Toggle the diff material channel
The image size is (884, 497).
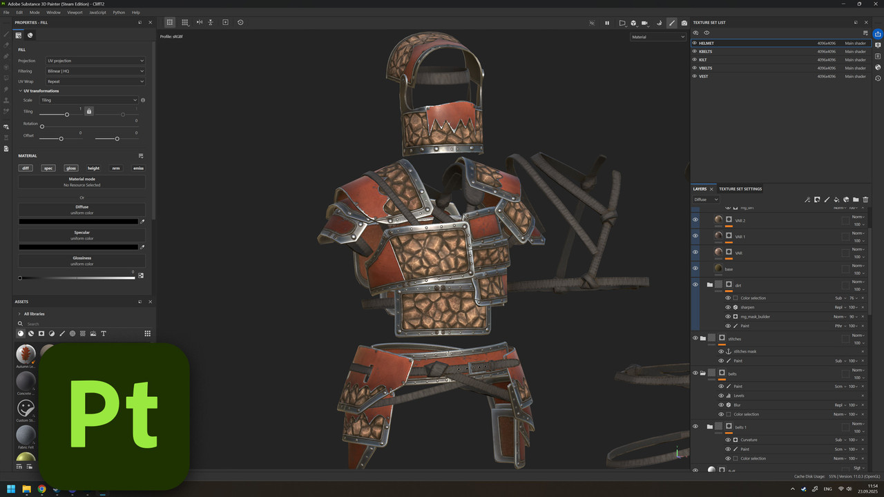(26, 168)
